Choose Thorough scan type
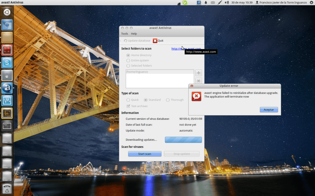This screenshot has width=315, height=196. (168, 100)
